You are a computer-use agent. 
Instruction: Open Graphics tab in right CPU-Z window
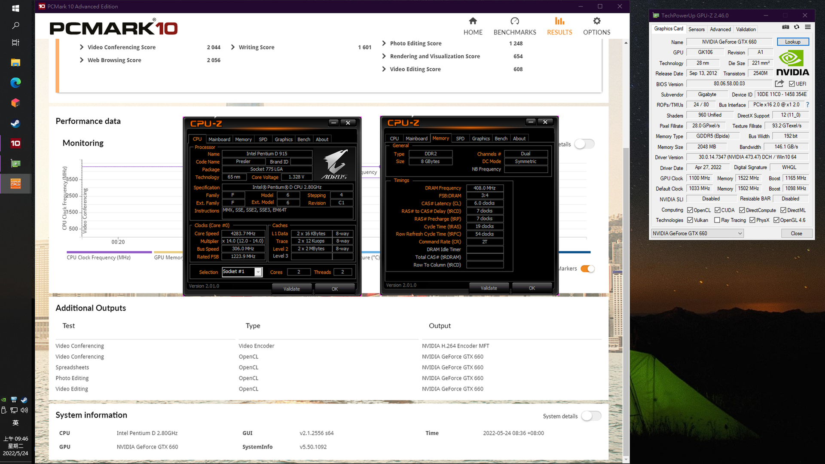pos(481,138)
